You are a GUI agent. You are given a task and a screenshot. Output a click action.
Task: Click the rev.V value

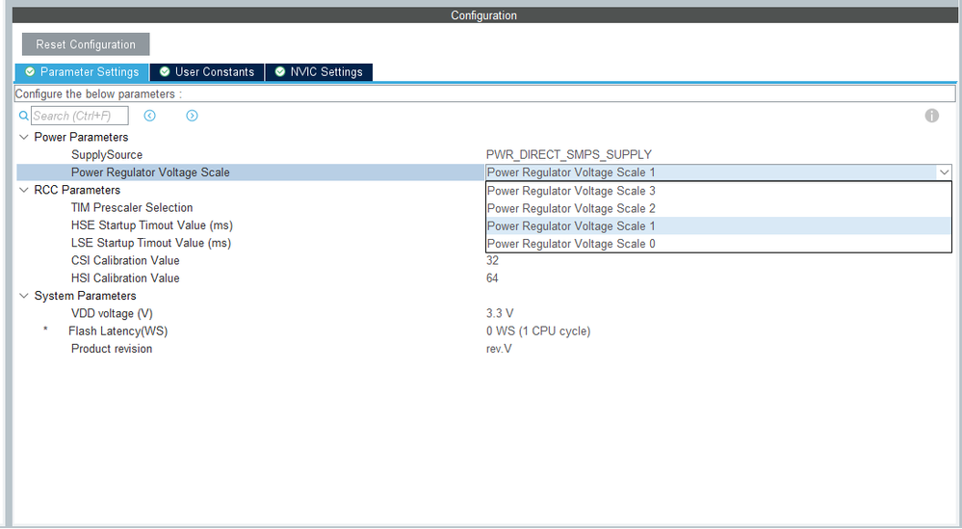(499, 349)
